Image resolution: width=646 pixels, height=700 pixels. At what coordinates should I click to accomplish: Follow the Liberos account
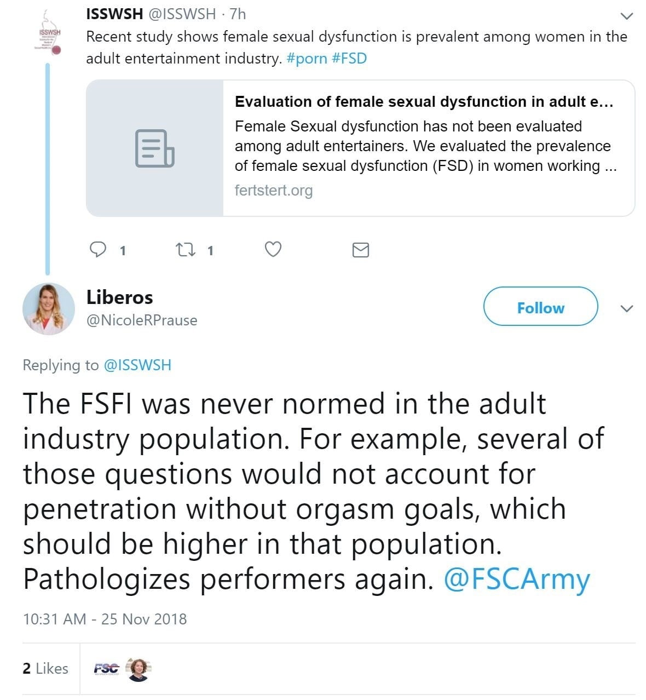tap(540, 307)
